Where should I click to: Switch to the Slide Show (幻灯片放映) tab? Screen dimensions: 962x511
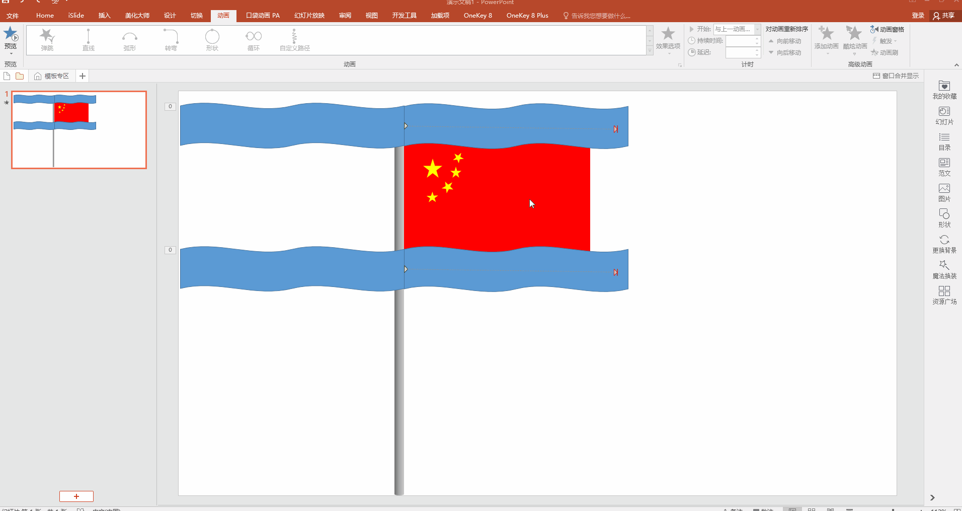tap(309, 16)
